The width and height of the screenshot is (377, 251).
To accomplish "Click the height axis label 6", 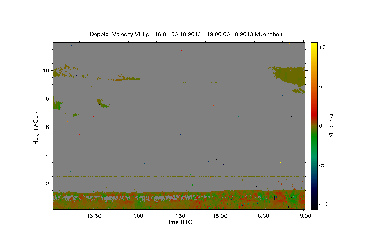I will click(x=48, y=127).
